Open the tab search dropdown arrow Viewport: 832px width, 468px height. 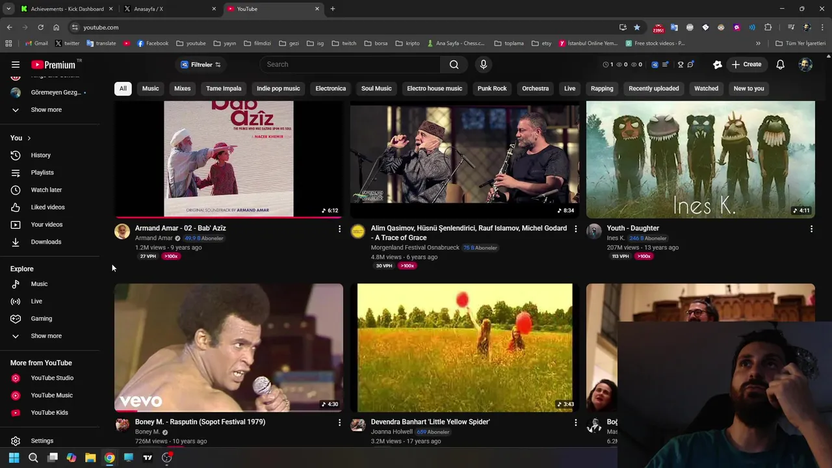click(8, 9)
